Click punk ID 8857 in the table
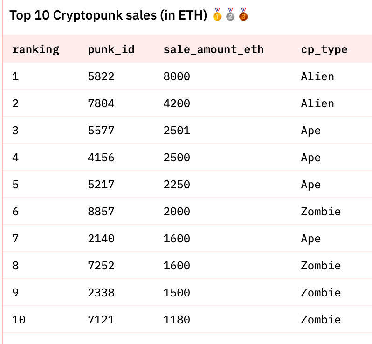 pos(101,212)
